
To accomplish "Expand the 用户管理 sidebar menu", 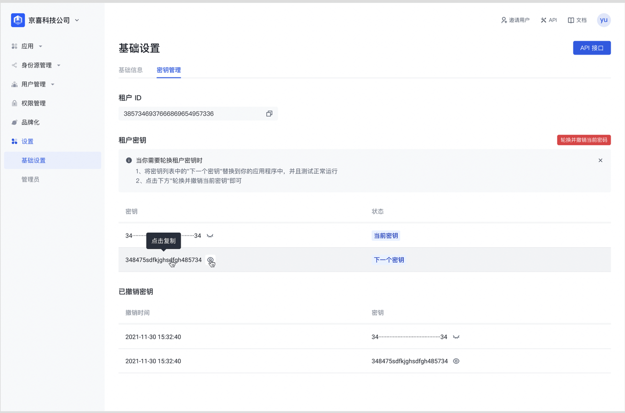I will (x=53, y=84).
